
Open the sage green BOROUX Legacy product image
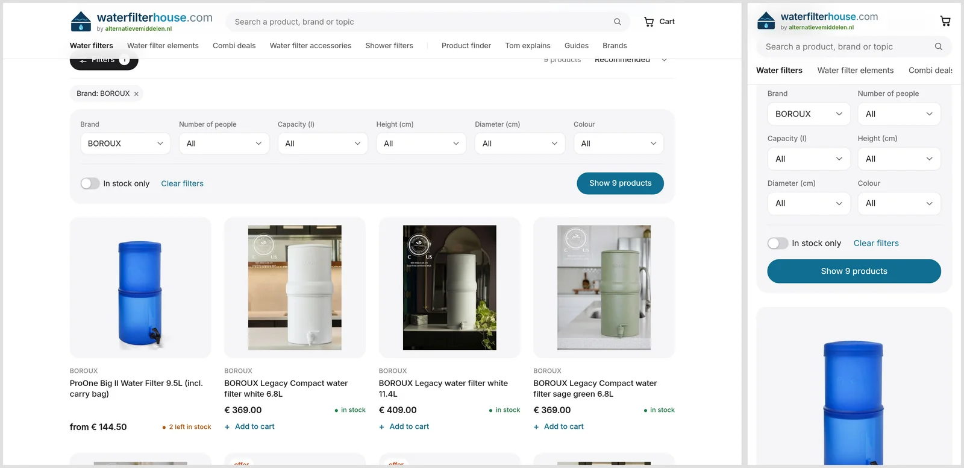pos(604,288)
